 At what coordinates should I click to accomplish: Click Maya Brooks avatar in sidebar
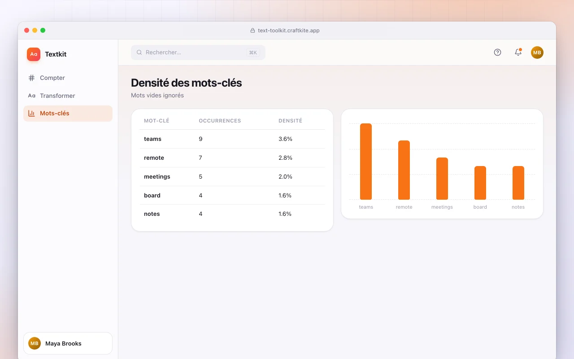[35, 343]
